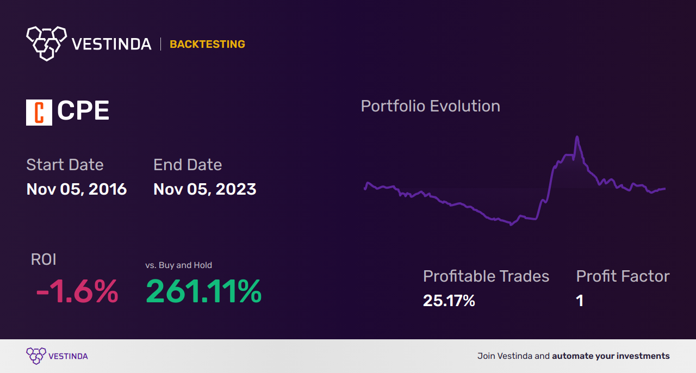Click the vs. Buy and Hold label
The image size is (696, 373).
tap(178, 265)
